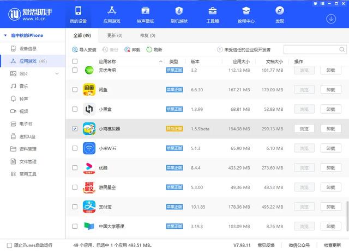Check the 优酷 row checkbox

pos(75,168)
